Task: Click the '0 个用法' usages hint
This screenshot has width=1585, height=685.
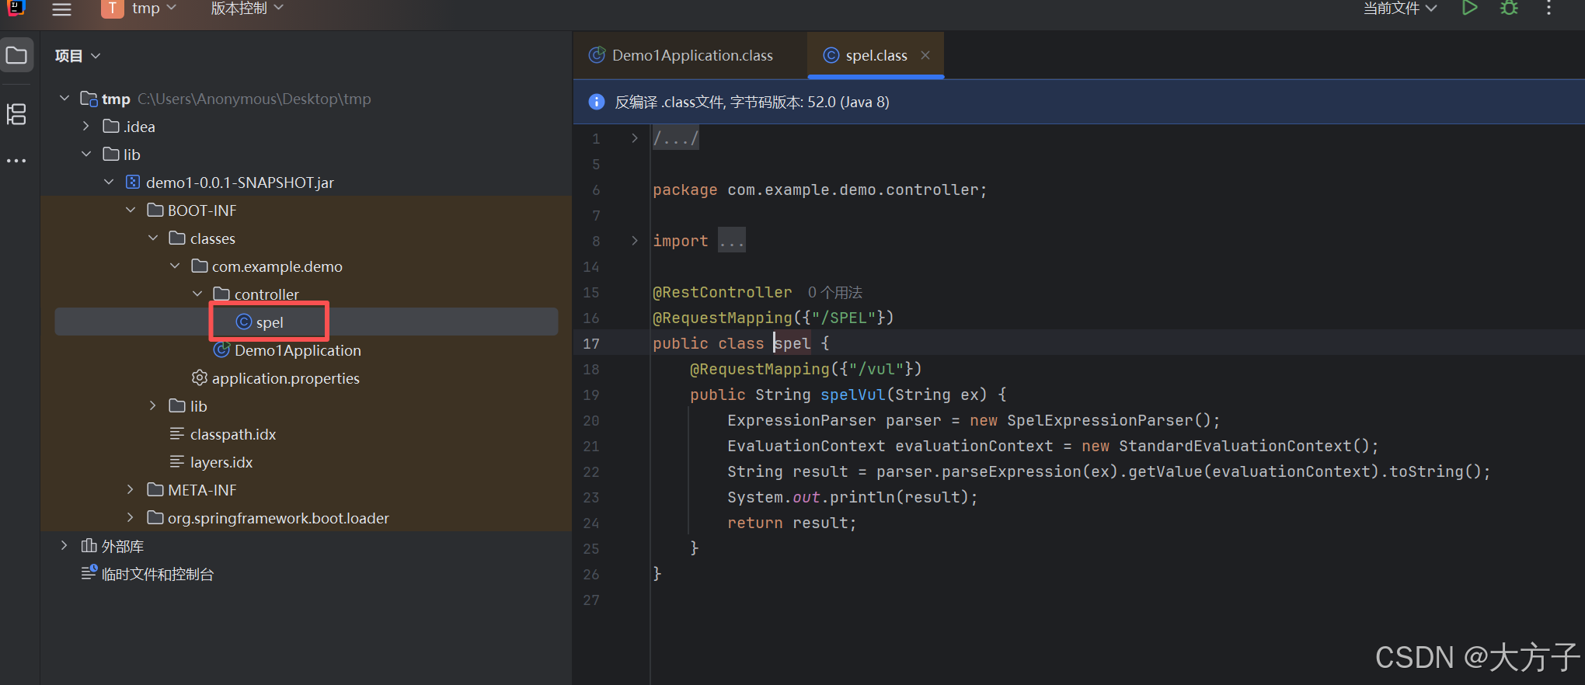Action: (x=835, y=292)
